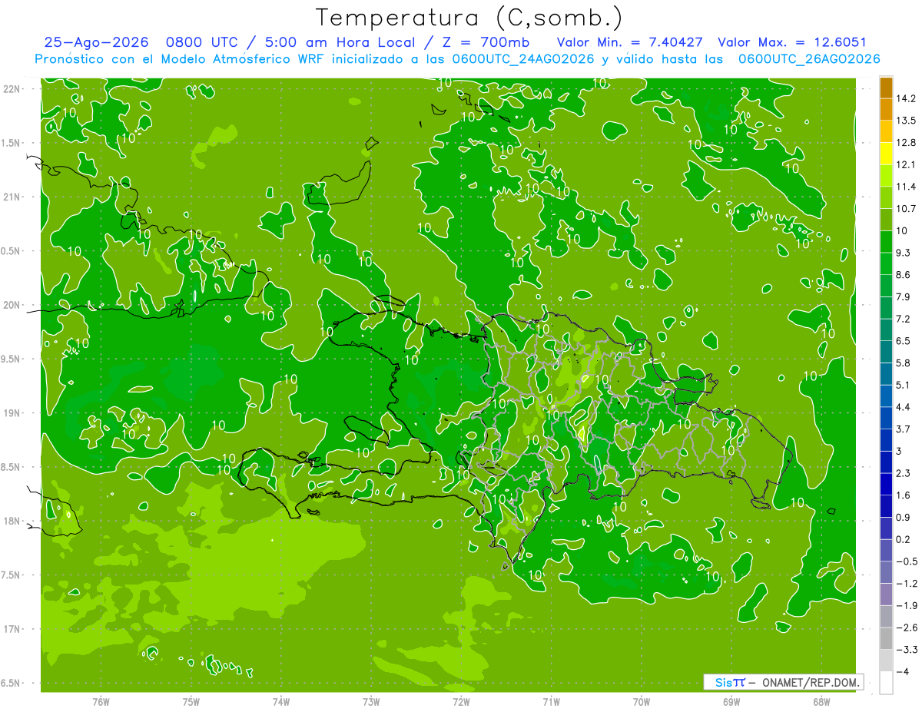Click the colorbar value '-3.3'
This screenshot has width=922, height=712.
(906, 650)
